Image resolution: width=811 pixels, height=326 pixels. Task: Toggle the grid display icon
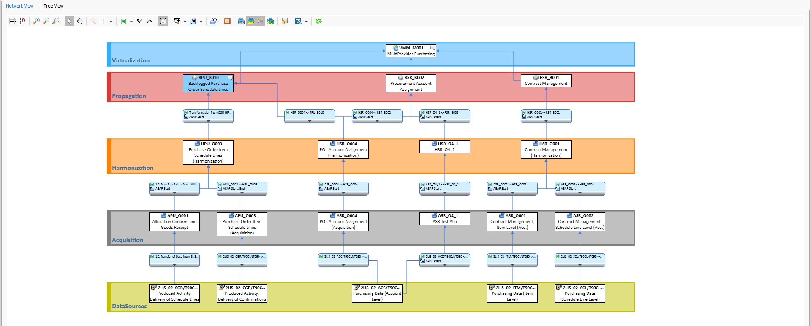pos(13,21)
